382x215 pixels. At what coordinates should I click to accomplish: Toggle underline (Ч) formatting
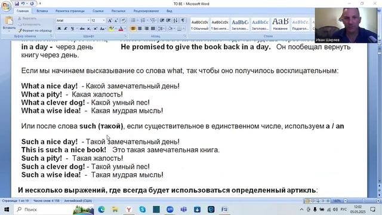pyautogui.click(x=72, y=29)
